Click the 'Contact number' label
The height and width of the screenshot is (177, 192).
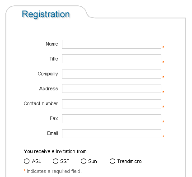tap(41, 103)
